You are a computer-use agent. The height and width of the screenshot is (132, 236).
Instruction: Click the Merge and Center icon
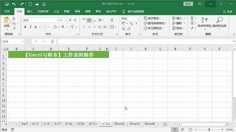112,27
